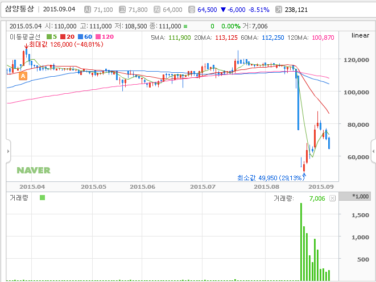This screenshot has height=282, width=376.
Task: Toggle the 20-day moving average line
Action: (67, 36)
